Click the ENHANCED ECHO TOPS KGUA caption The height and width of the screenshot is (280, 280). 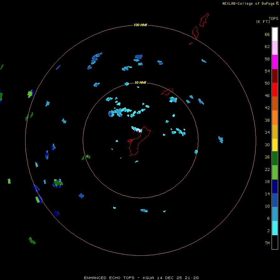pyautogui.click(x=141, y=278)
